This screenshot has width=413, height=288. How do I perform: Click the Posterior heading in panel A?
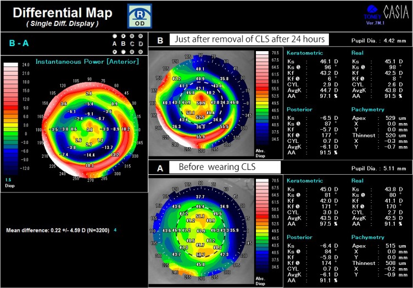coord(299,237)
